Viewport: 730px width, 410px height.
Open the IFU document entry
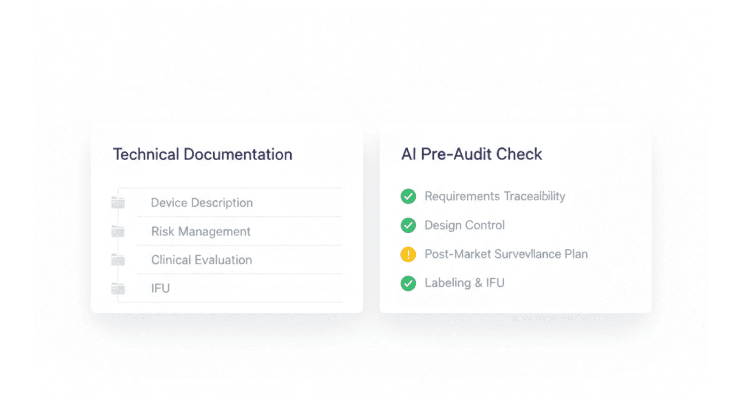pyautogui.click(x=161, y=288)
